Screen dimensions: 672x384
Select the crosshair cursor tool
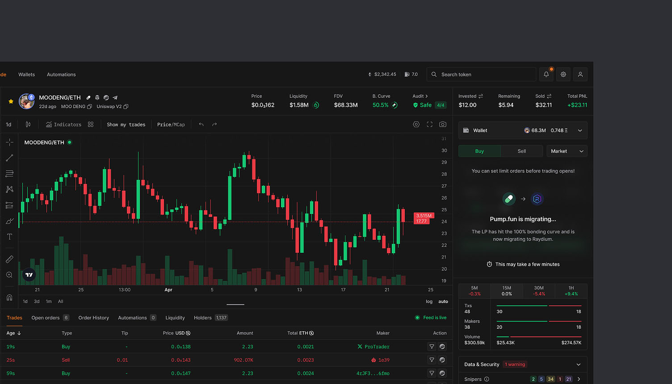coord(9,142)
